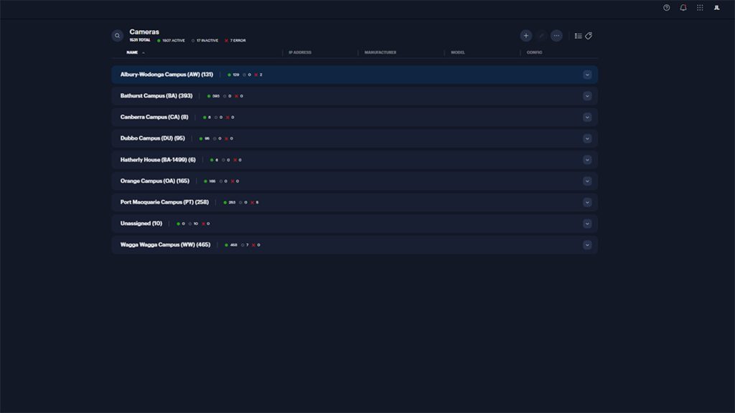Expand the Wagga Wagga Campus chevron
The height and width of the screenshot is (413, 735).
click(587, 245)
